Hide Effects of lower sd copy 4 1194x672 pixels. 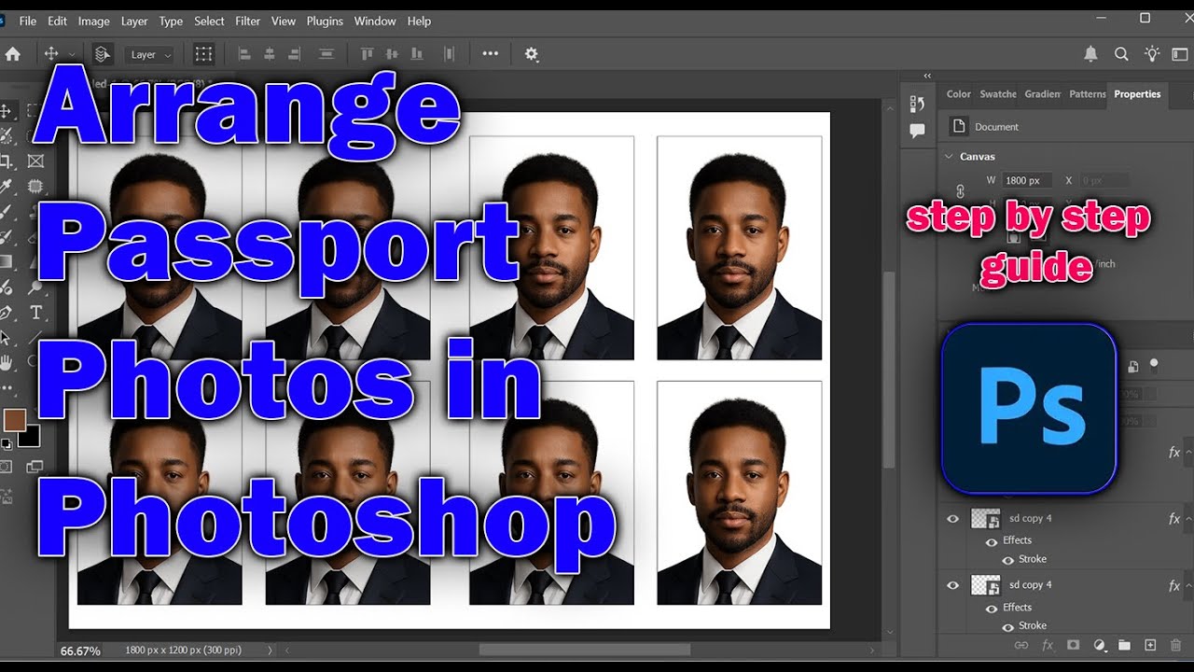(992, 608)
